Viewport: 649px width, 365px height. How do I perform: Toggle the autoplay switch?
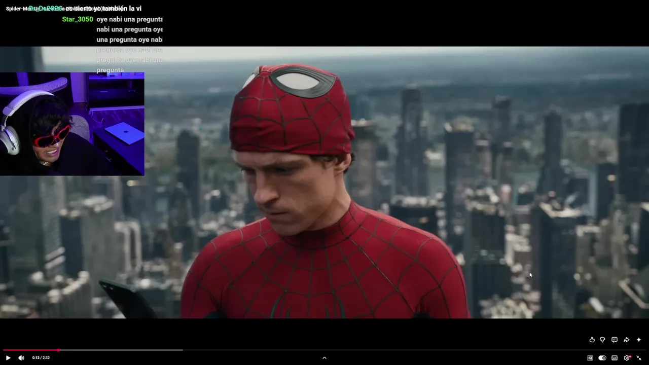coord(602,358)
